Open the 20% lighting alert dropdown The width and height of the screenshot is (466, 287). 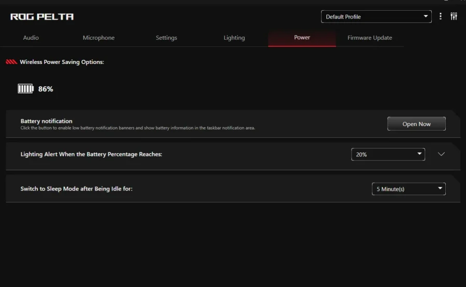point(388,154)
